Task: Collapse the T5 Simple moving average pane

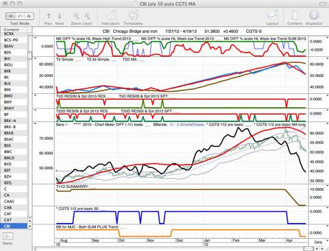Action: 35,59
